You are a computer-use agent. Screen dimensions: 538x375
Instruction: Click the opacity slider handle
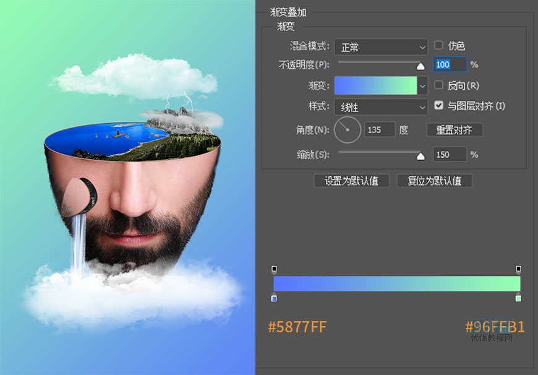tap(421, 66)
